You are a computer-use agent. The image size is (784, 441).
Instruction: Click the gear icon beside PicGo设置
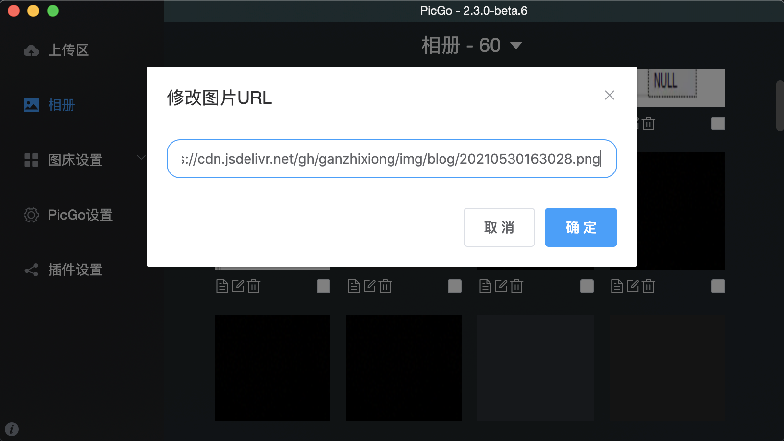31,215
